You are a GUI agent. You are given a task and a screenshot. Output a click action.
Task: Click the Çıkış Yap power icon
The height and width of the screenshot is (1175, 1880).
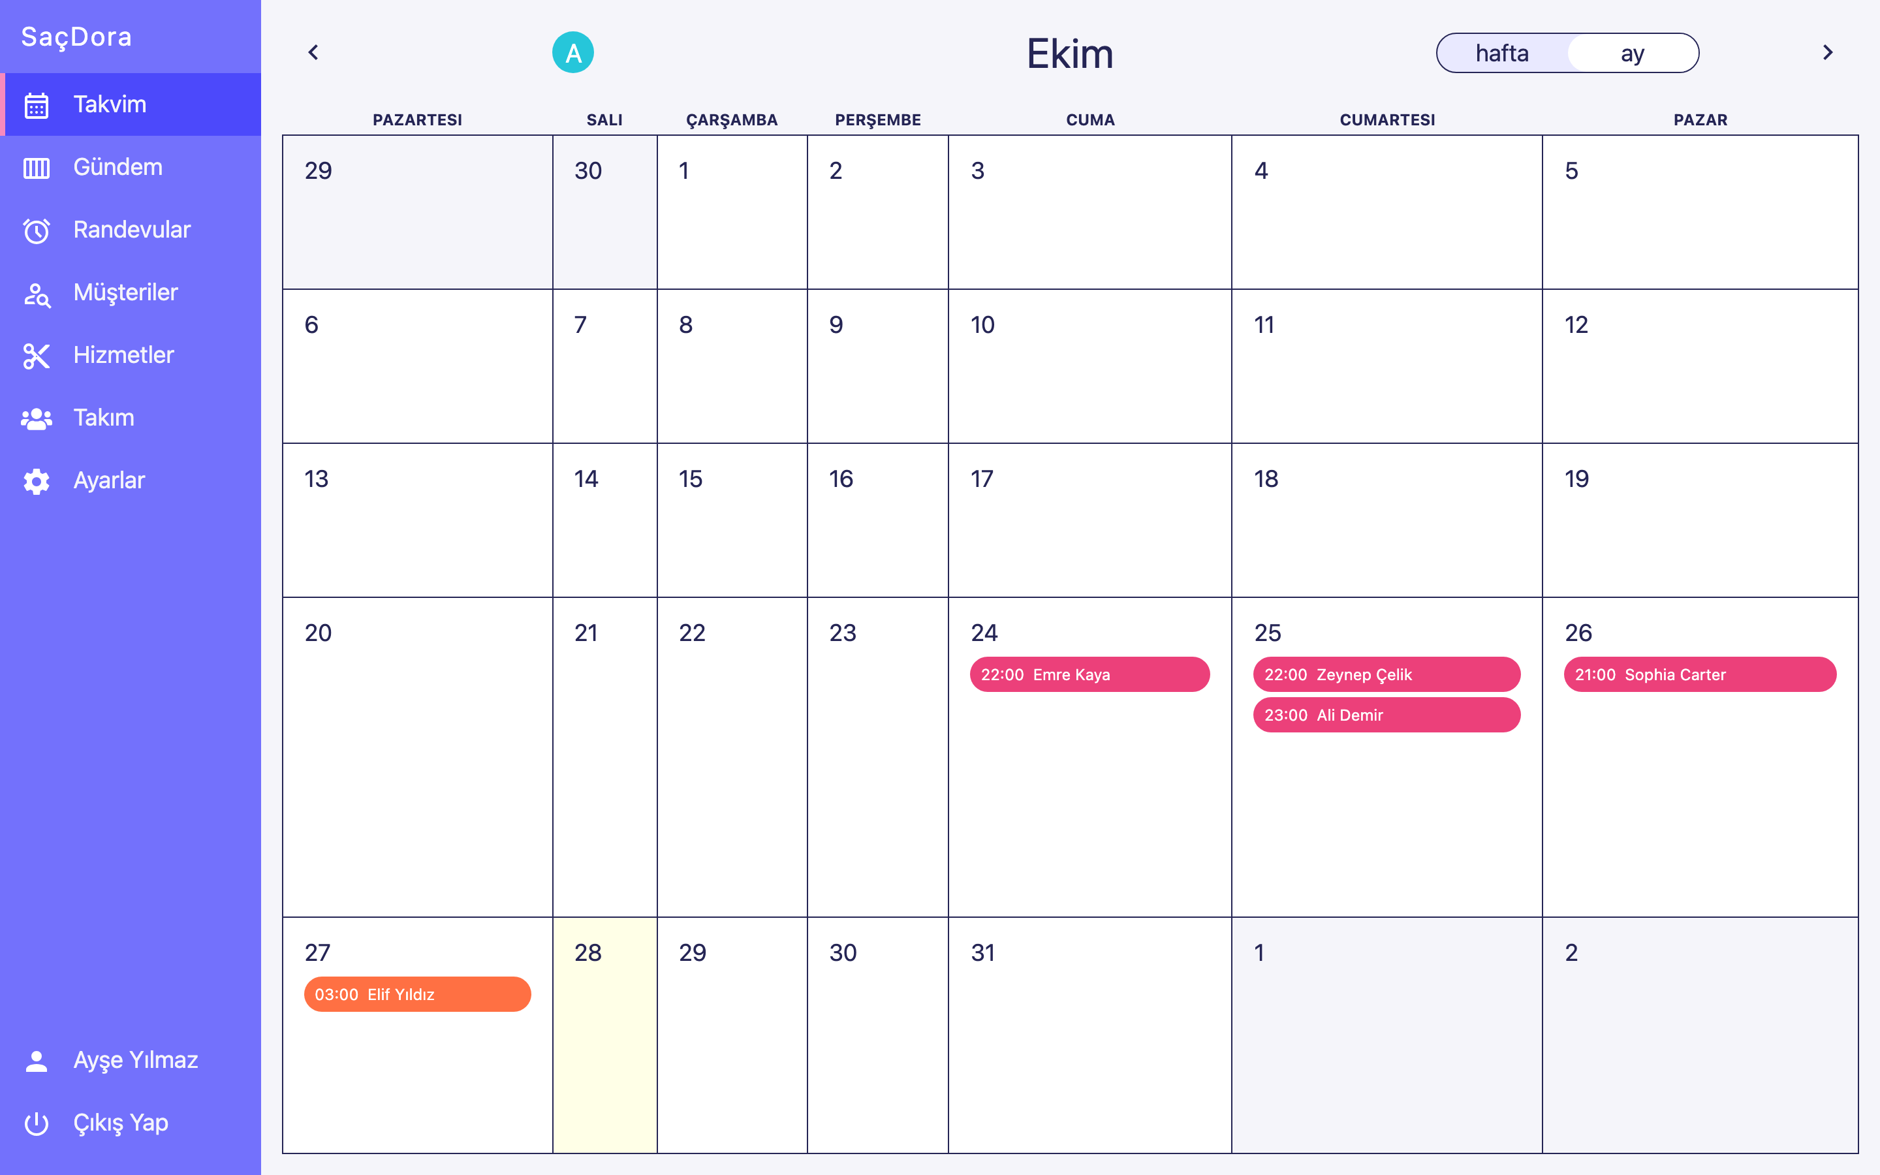click(37, 1123)
